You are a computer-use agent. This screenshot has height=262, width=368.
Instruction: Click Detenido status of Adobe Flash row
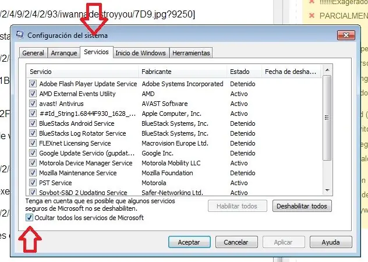coord(242,84)
